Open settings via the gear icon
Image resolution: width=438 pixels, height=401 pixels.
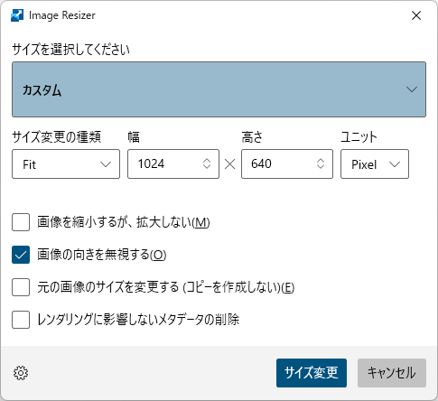(x=21, y=373)
